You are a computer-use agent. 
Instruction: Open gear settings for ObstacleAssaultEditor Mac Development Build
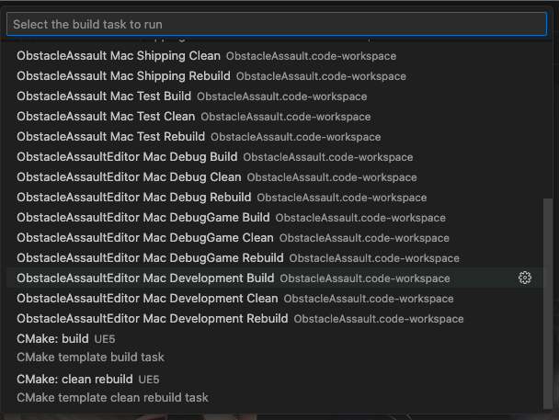pyautogui.click(x=524, y=278)
